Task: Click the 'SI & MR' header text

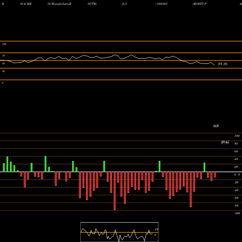Action: [26, 4]
